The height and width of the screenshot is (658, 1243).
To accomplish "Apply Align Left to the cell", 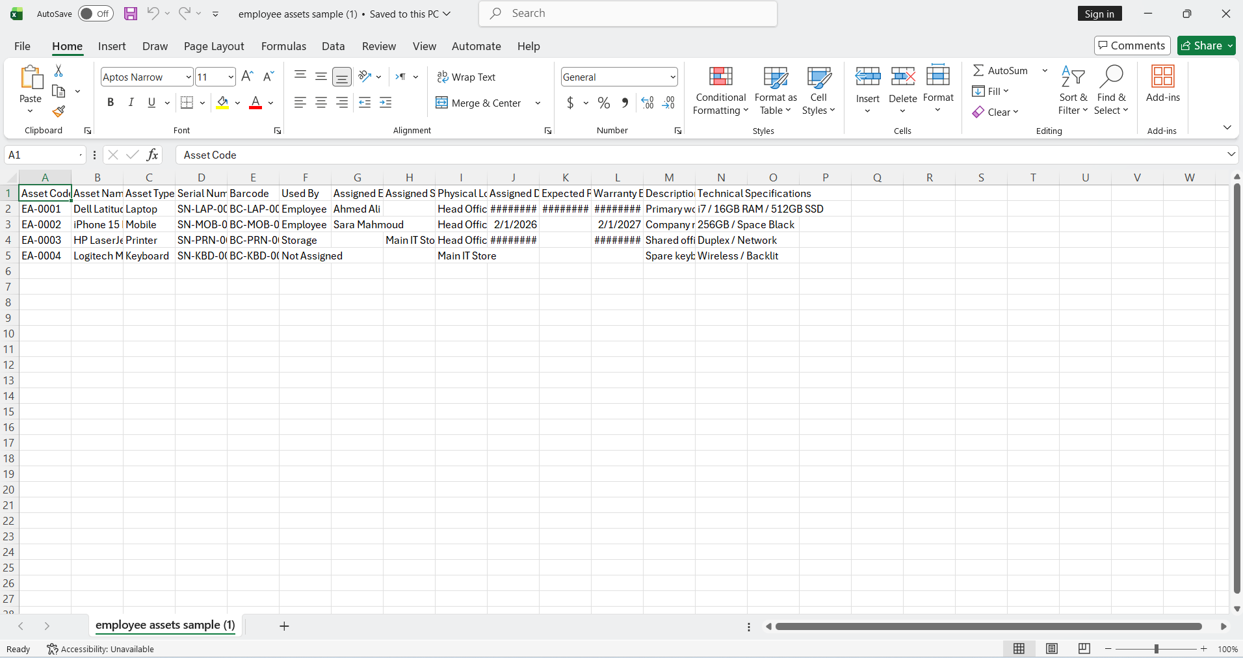I will pyautogui.click(x=300, y=103).
